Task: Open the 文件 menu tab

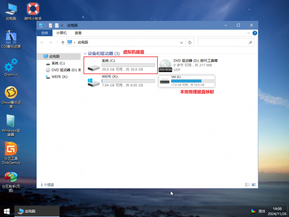Action: (x=44, y=33)
